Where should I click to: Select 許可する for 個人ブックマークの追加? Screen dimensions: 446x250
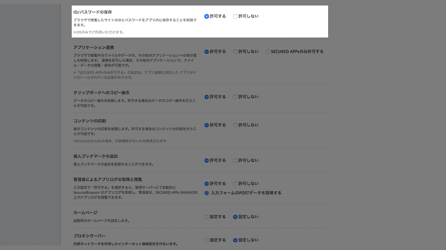(207, 160)
